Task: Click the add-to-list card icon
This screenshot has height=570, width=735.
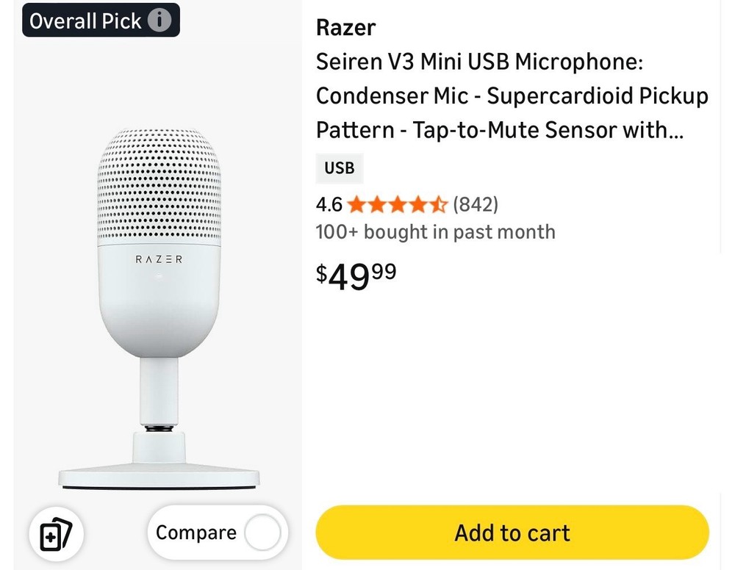Action: tap(56, 534)
